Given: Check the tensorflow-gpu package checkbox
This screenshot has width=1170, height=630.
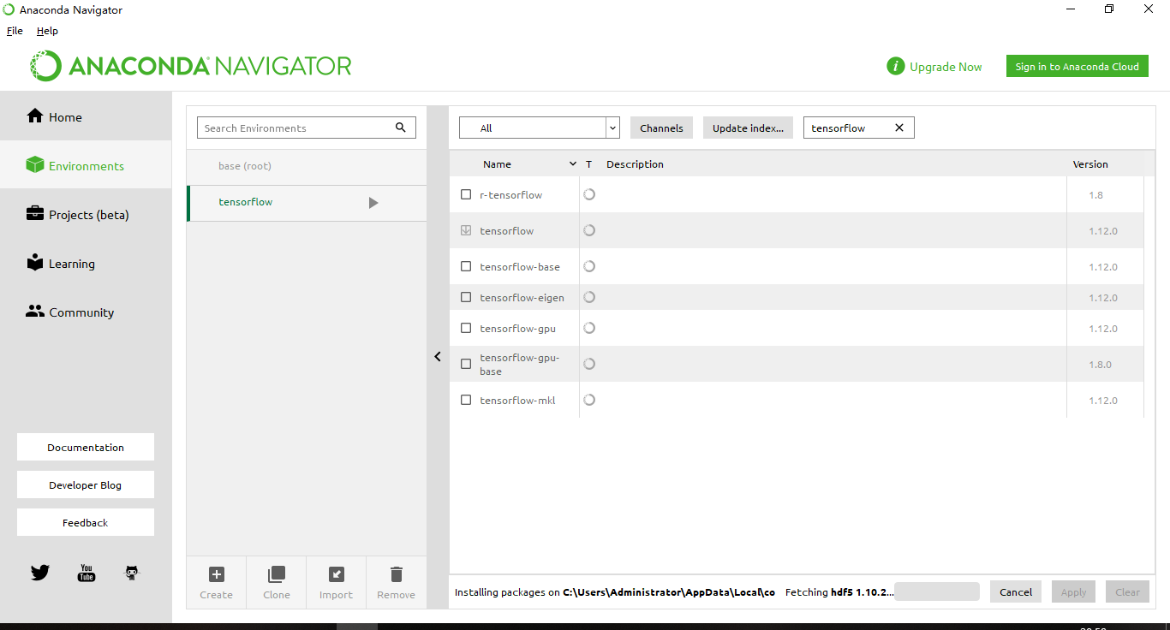Looking at the screenshot, I should point(466,328).
